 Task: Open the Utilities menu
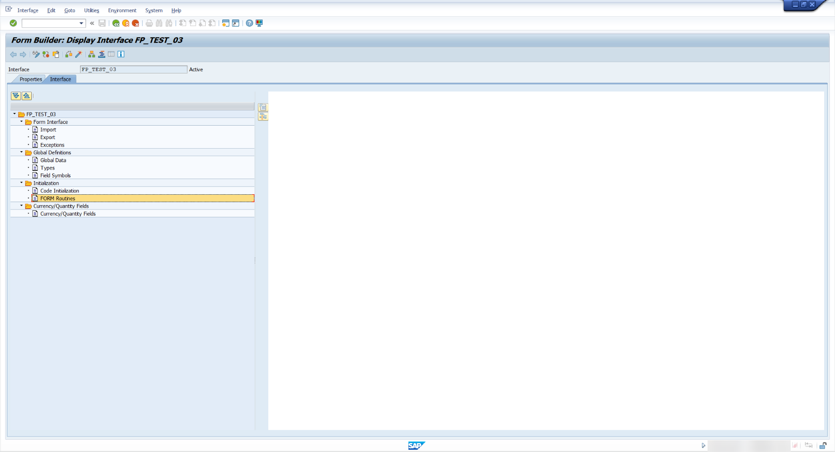point(92,10)
